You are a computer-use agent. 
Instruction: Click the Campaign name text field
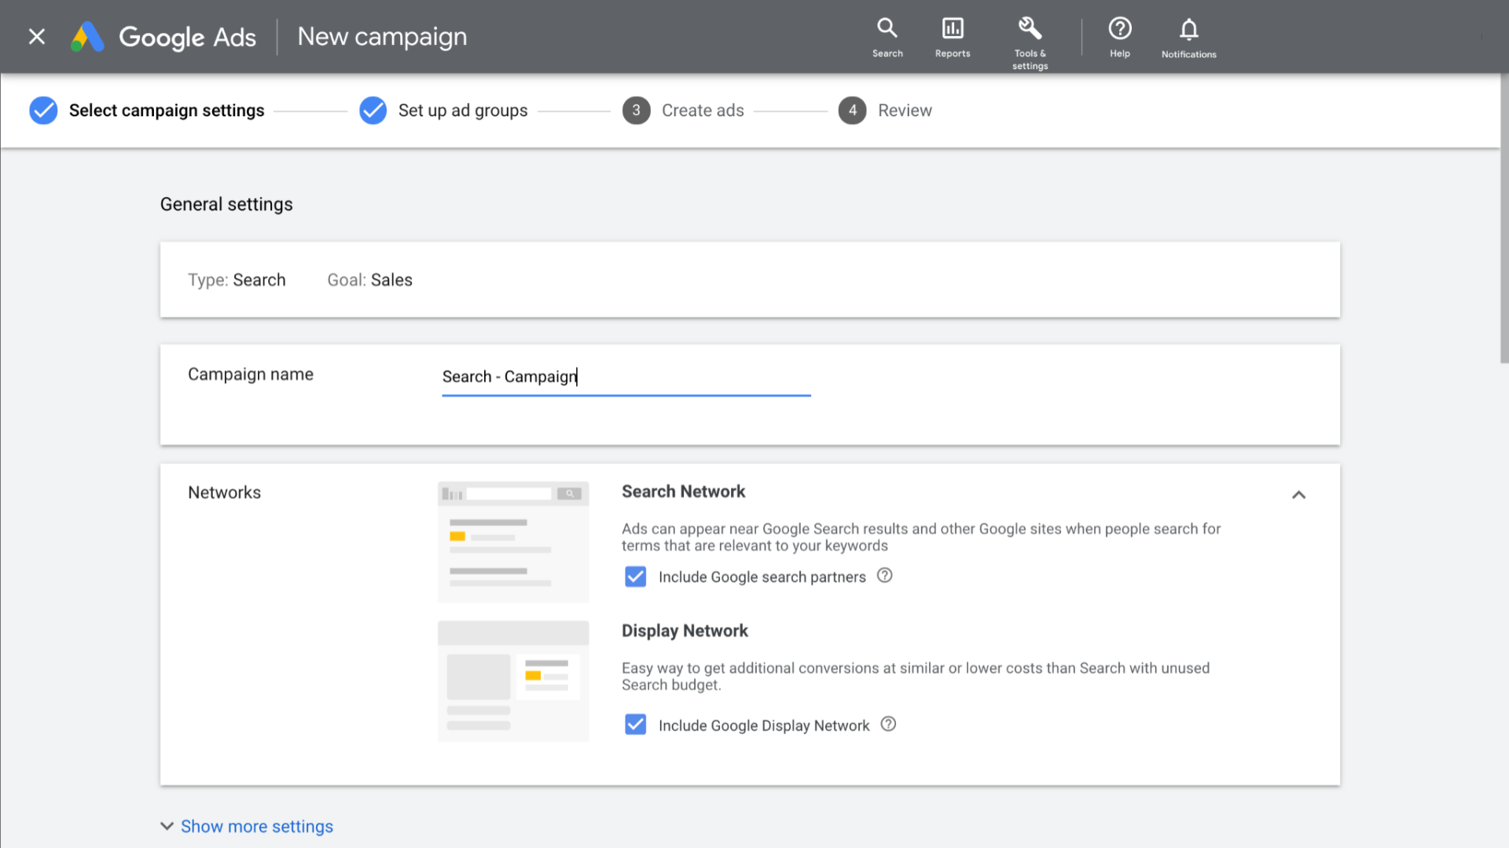626,377
